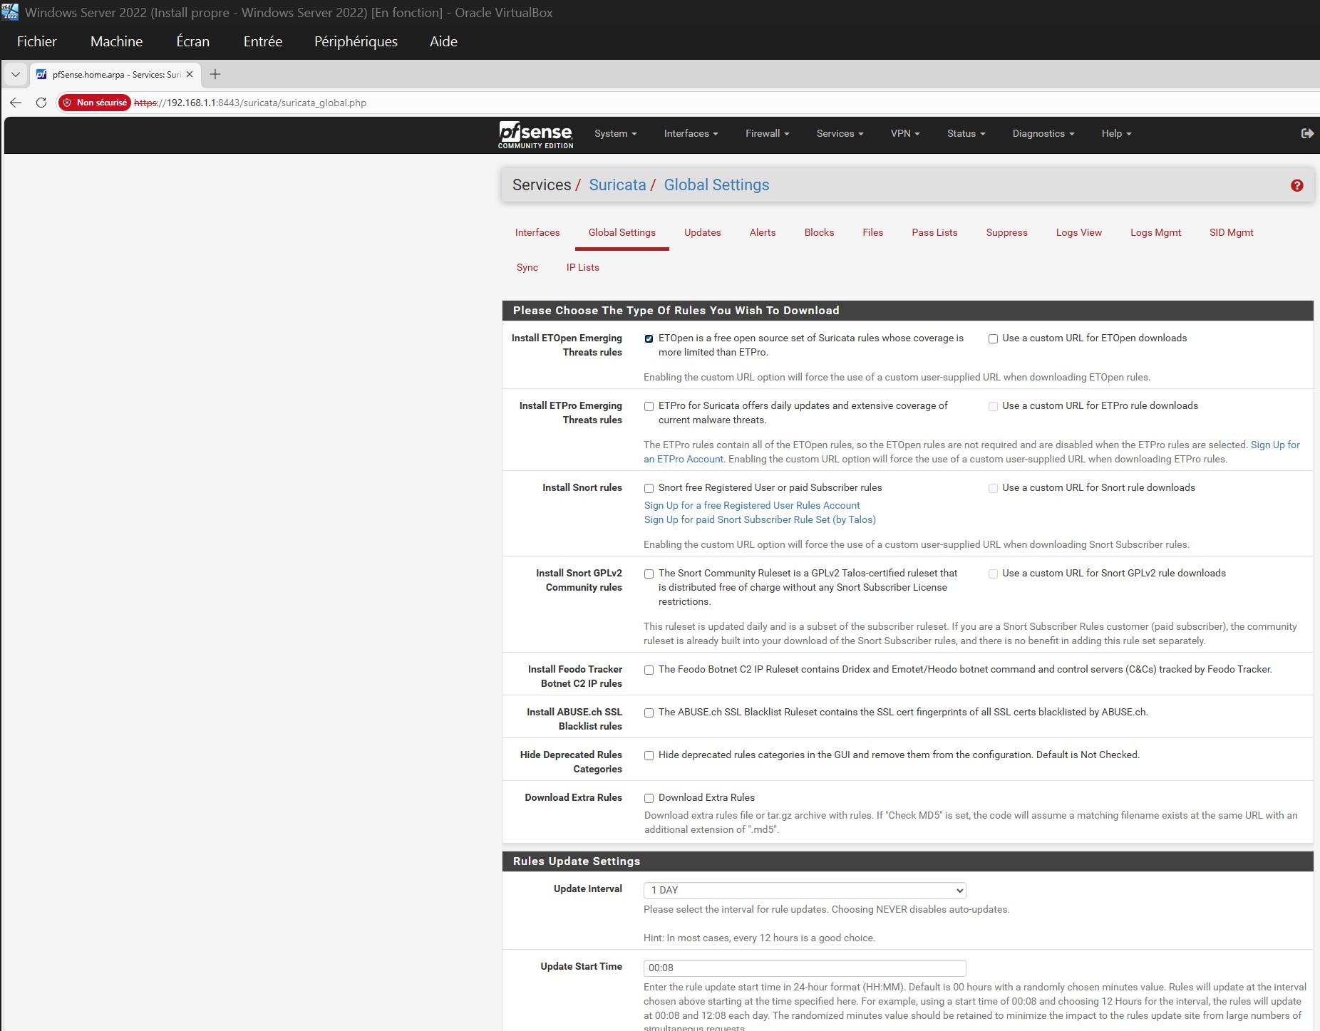Switch to the Updates tab
Image resolution: width=1320 pixels, height=1031 pixels.
702,232
